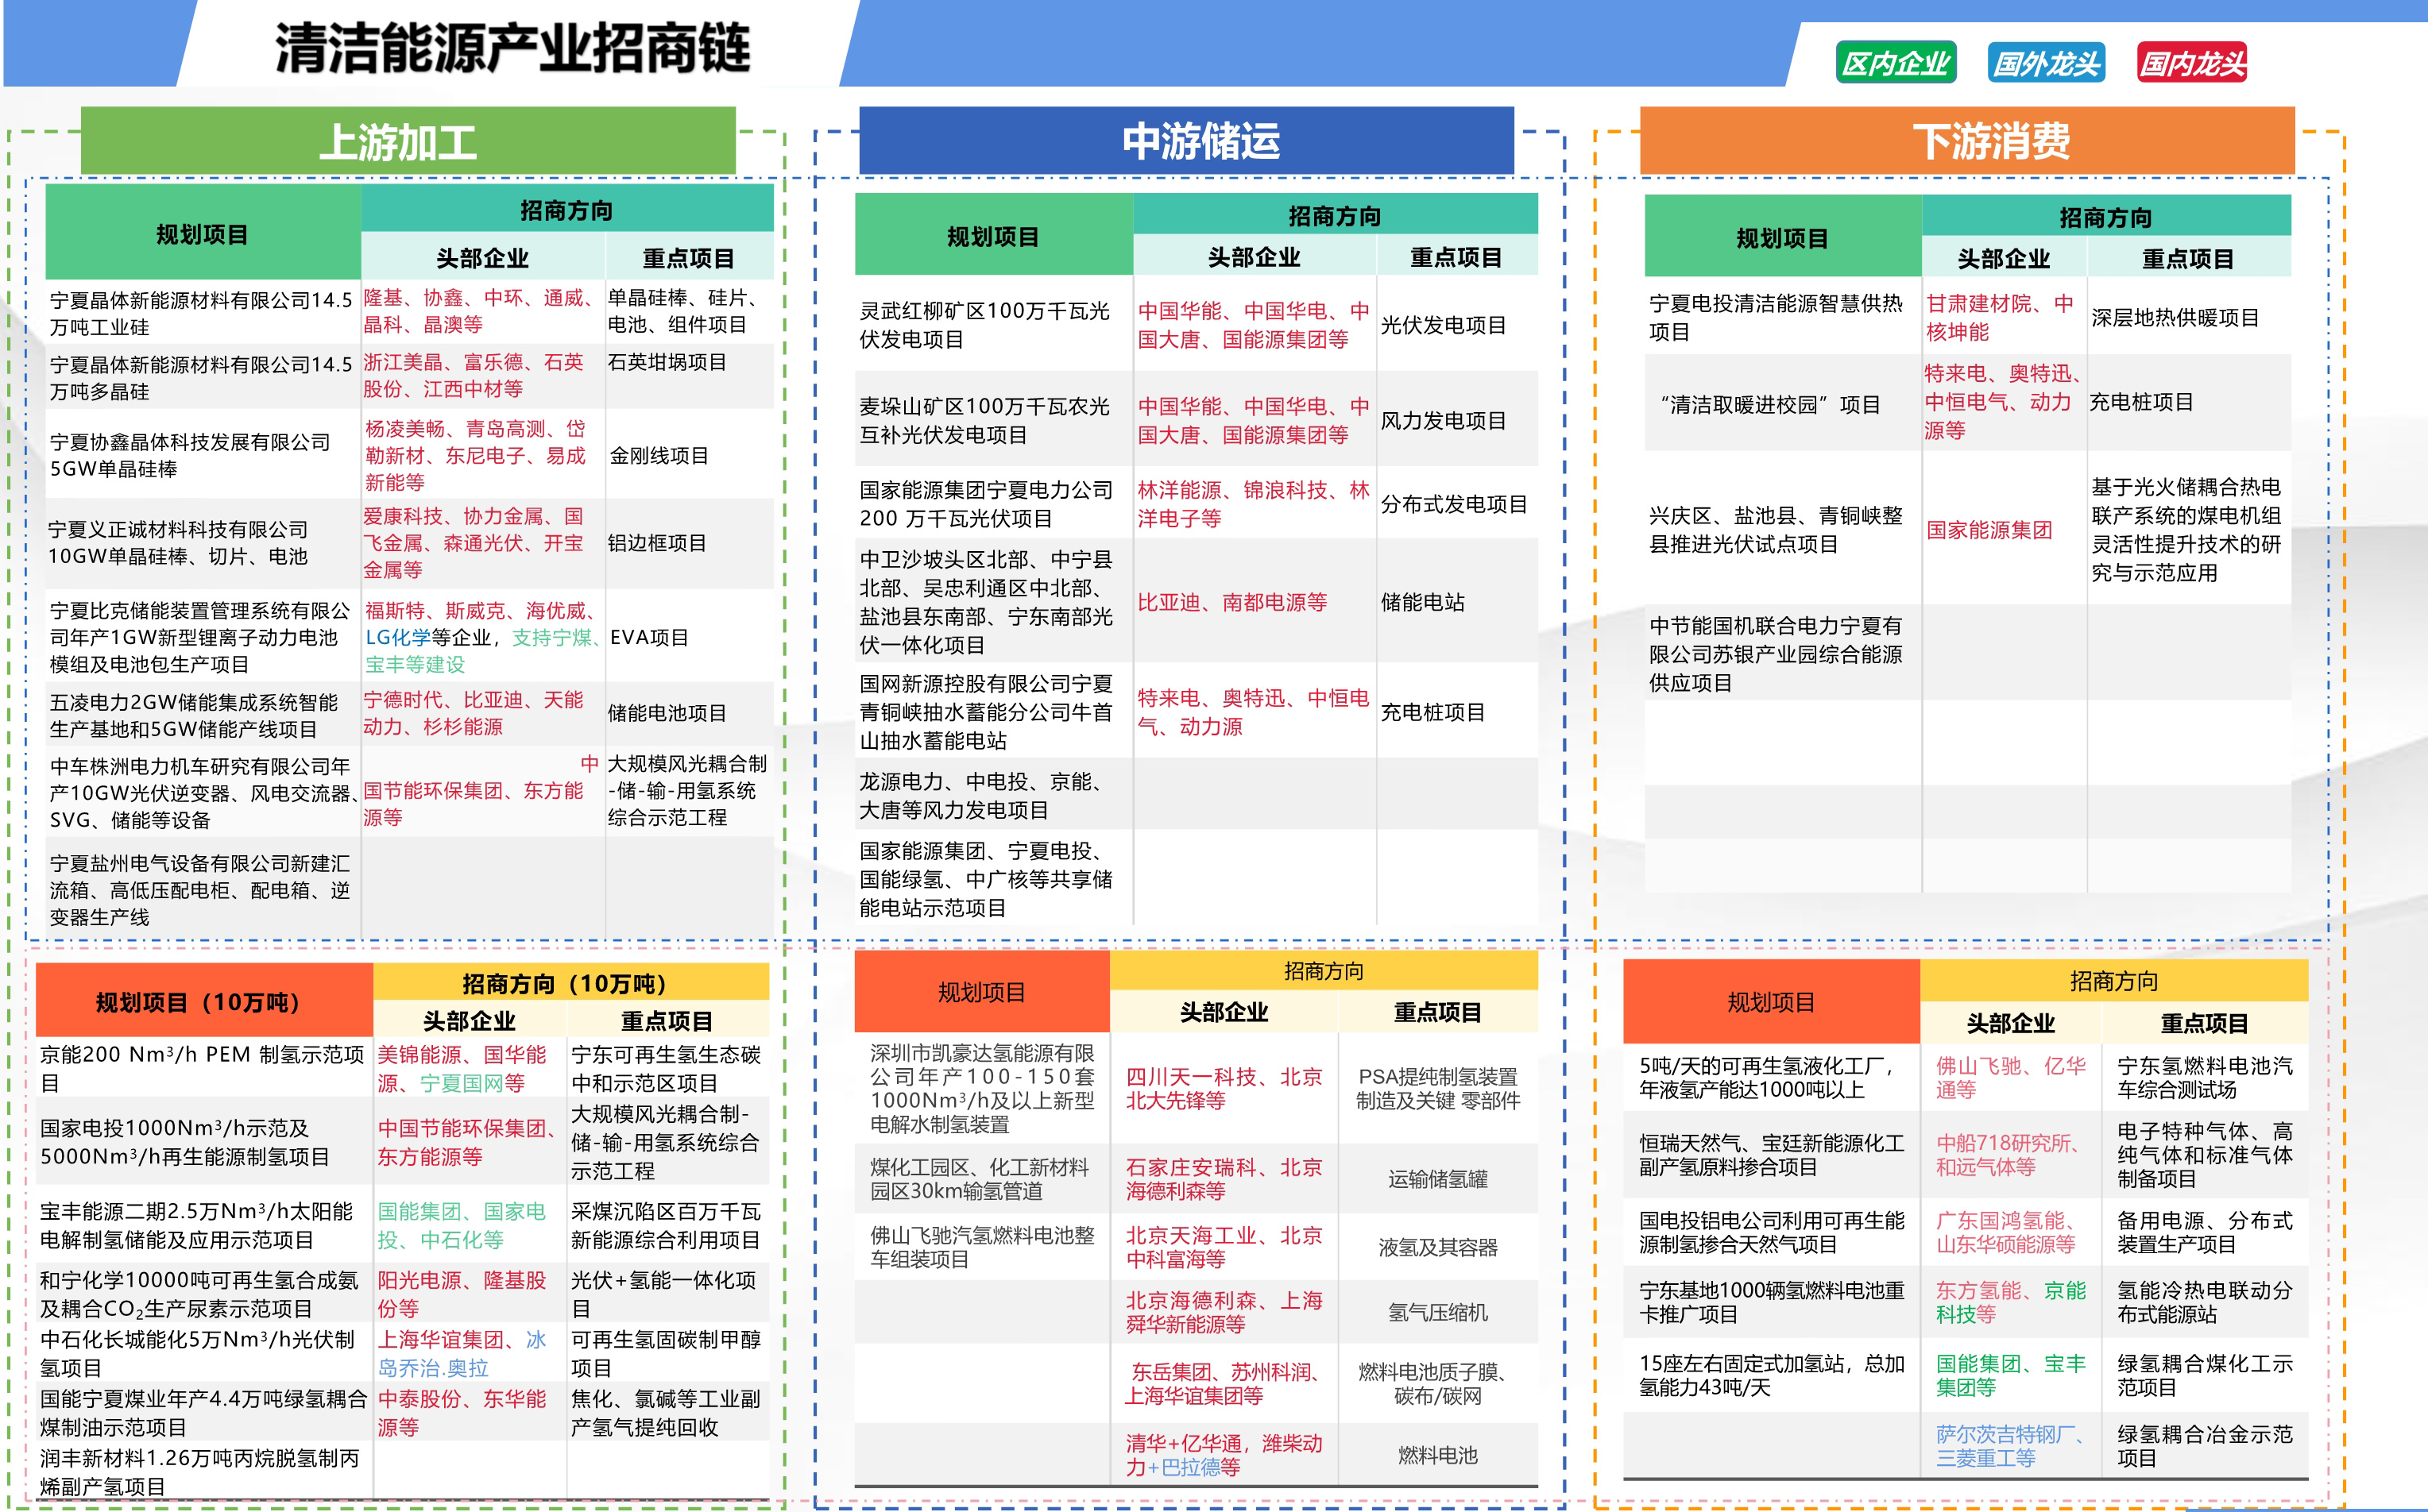Click the blue 国外龙头 legend badge
The image size is (2428, 1512).
click(2046, 63)
